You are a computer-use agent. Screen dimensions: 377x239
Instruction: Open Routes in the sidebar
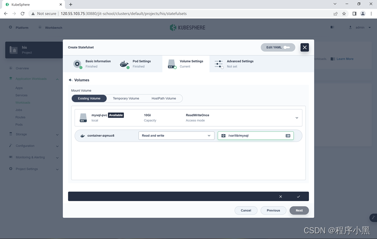20,117
